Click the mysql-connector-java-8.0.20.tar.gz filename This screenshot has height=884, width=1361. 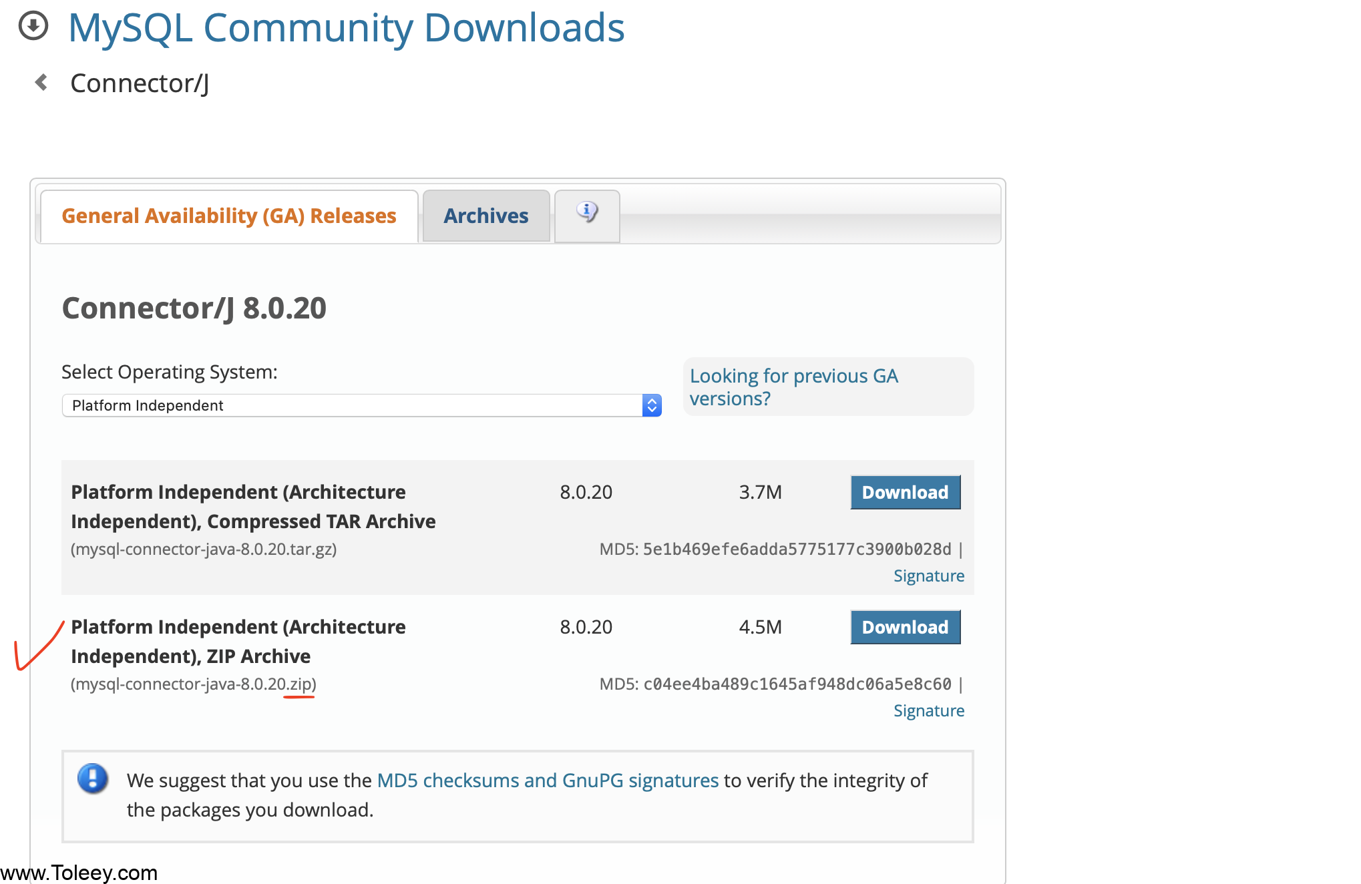204,549
